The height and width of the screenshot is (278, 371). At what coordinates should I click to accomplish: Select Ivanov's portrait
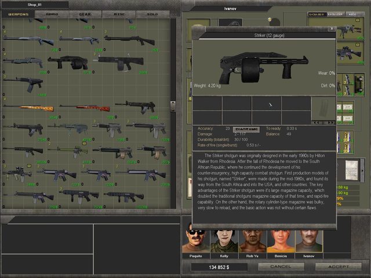(309, 241)
